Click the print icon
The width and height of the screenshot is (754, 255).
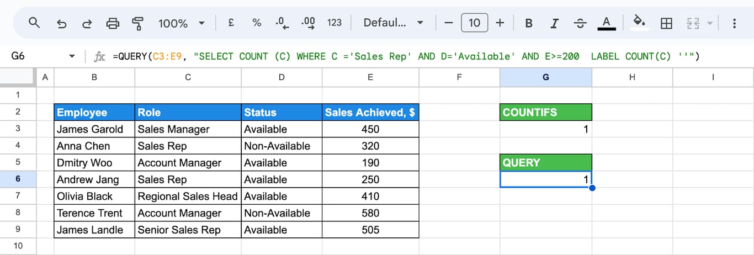[113, 23]
